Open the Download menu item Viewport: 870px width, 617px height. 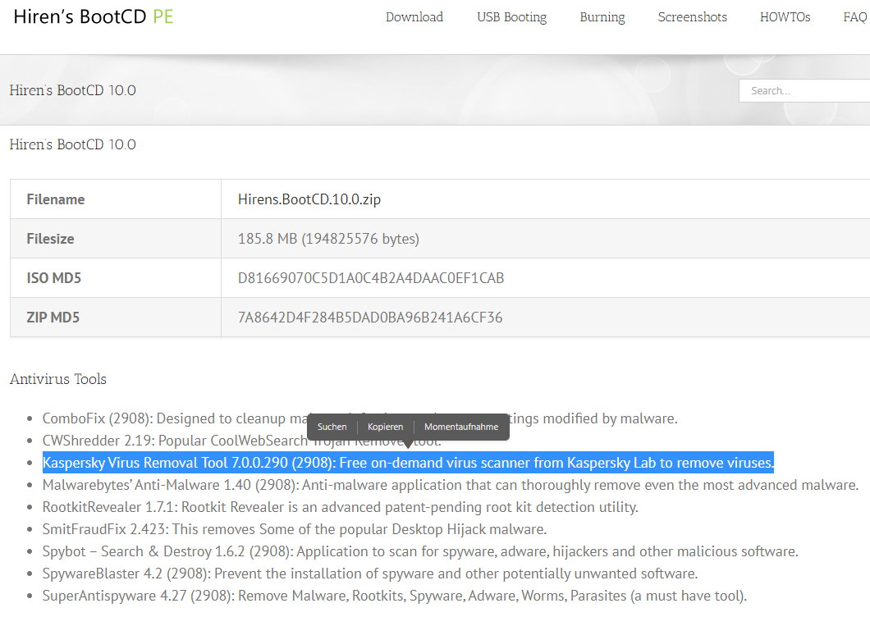(414, 17)
